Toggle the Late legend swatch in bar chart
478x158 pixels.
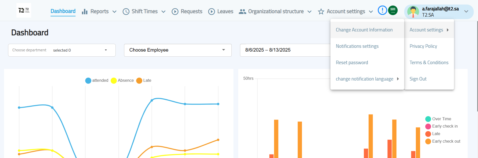(x=428, y=134)
